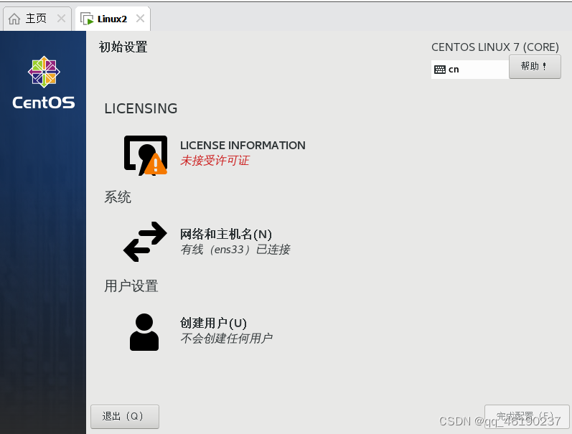This screenshot has height=434, width=572.
Task: Close the 主页 tab
Action: (61, 18)
